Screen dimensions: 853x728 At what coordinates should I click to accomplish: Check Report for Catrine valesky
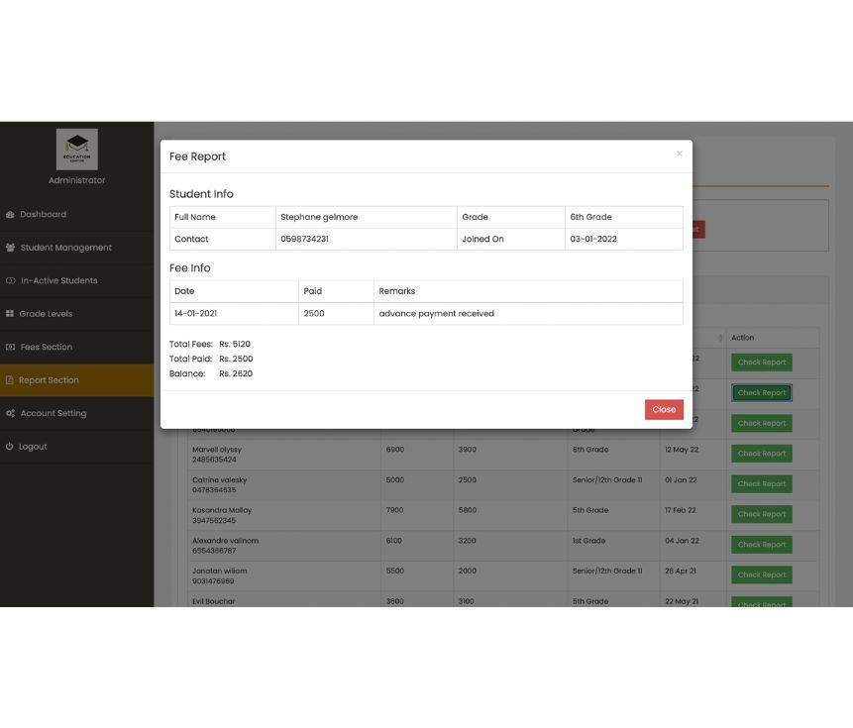[761, 484]
